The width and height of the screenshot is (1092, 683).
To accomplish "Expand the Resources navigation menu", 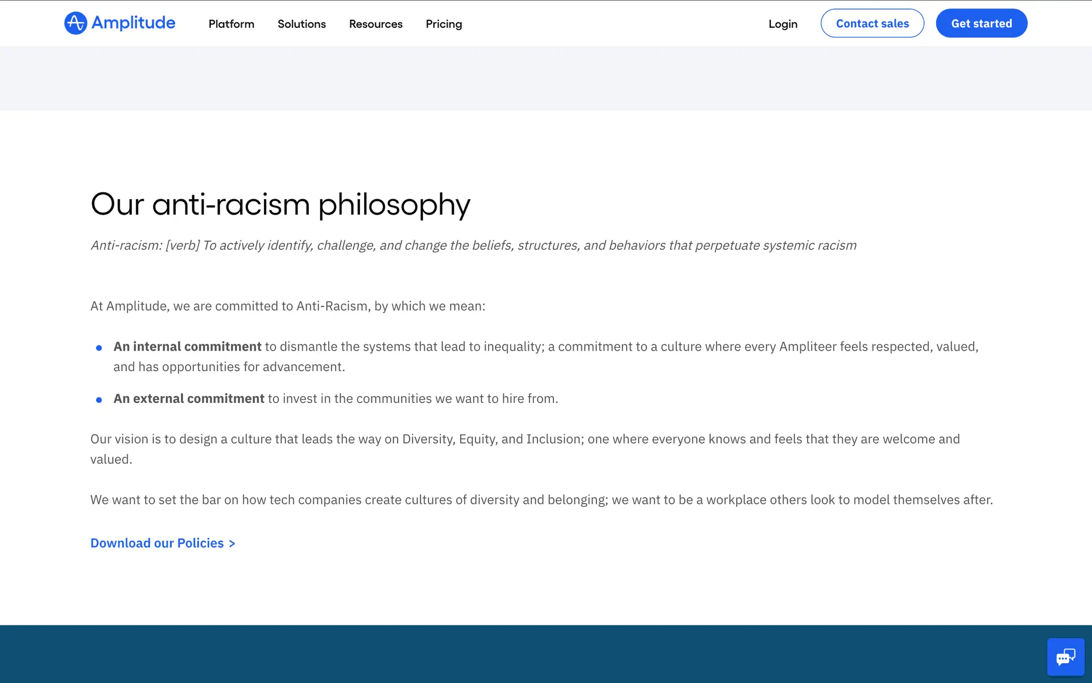I will [375, 24].
